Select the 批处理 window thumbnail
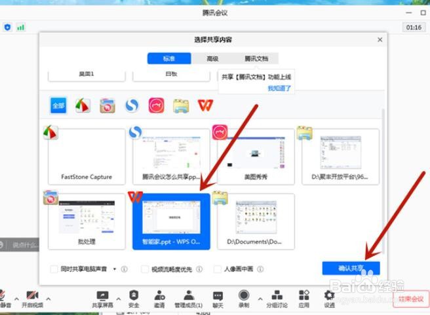The image size is (430, 315). 87,221
